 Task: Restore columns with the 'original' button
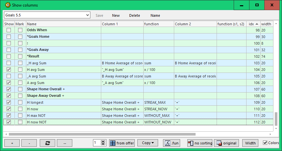pos(226,143)
